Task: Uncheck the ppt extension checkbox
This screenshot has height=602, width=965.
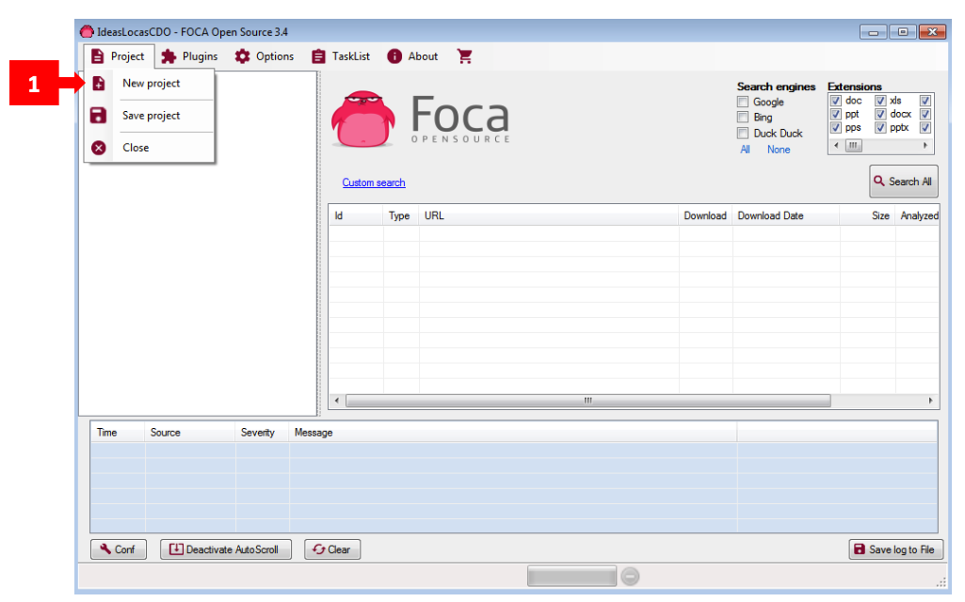Action: (x=836, y=114)
